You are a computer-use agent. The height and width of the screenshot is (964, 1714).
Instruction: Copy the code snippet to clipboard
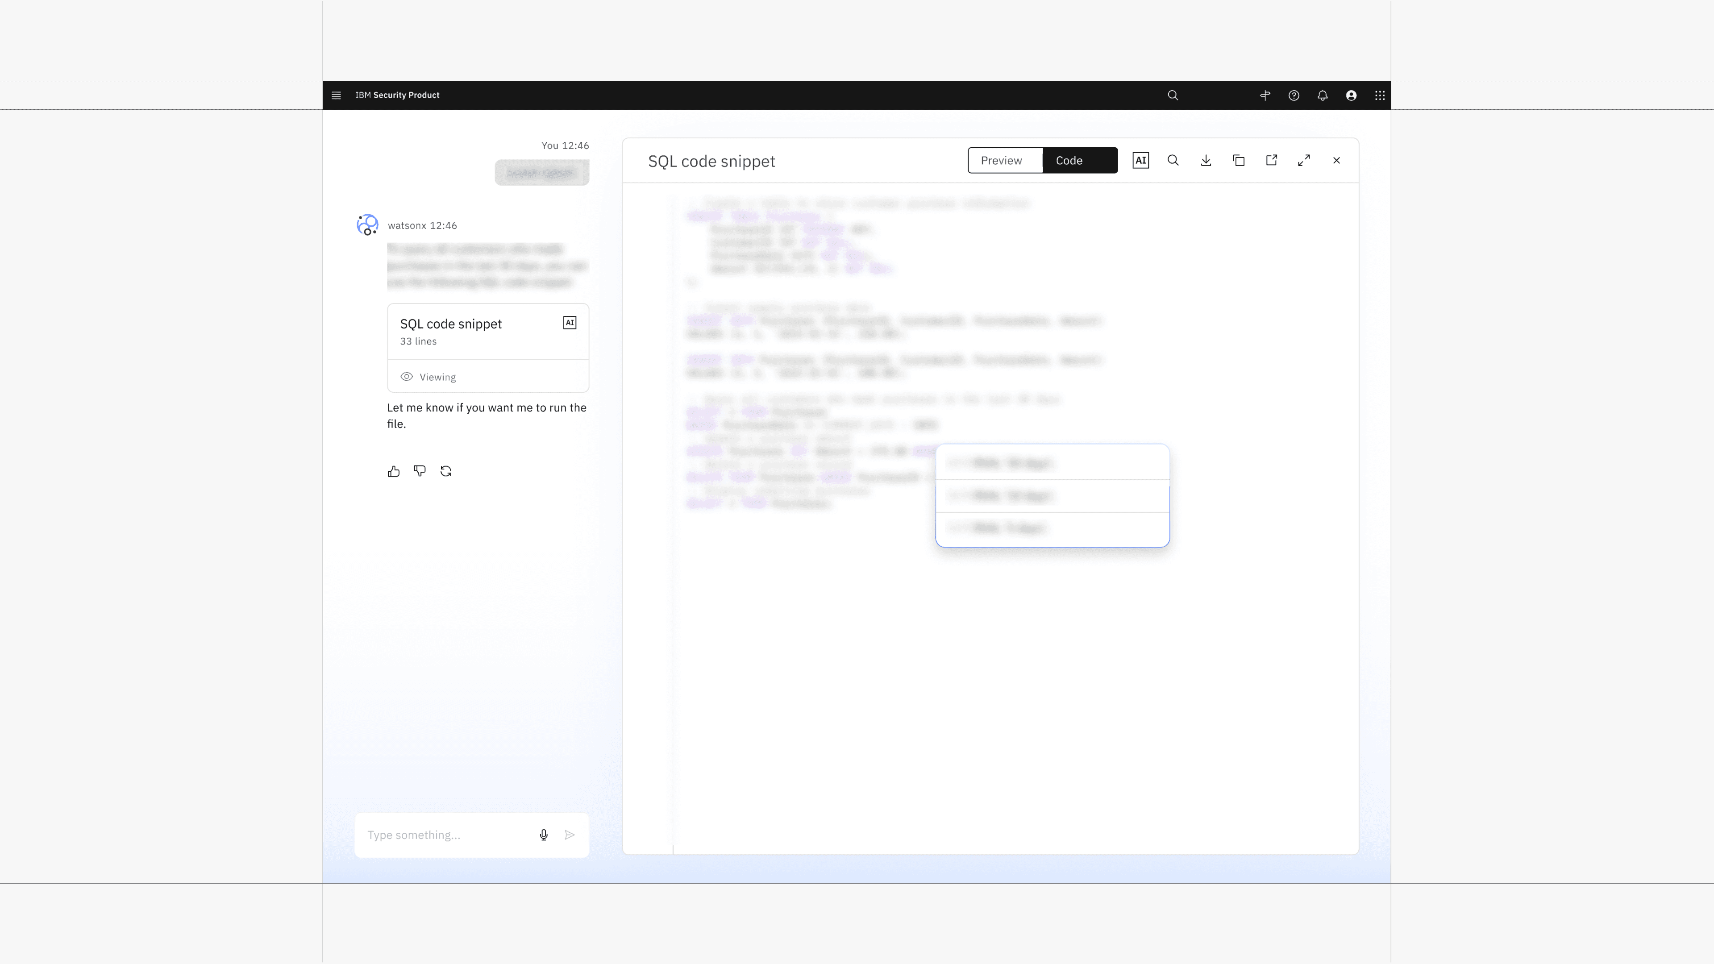click(x=1238, y=160)
